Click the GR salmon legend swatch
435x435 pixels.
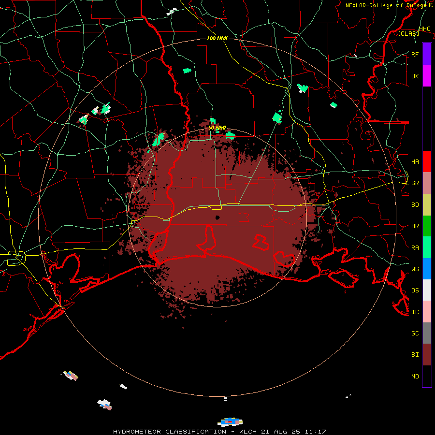pyautogui.click(x=427, y=183)
